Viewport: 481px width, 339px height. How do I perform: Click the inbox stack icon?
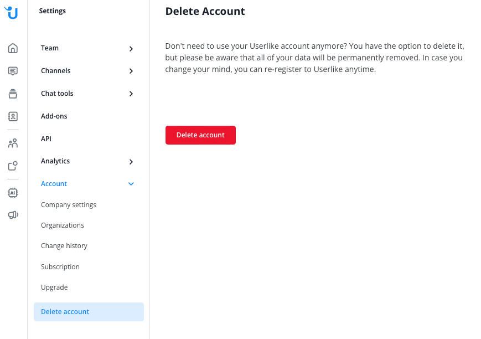point(13,94)
